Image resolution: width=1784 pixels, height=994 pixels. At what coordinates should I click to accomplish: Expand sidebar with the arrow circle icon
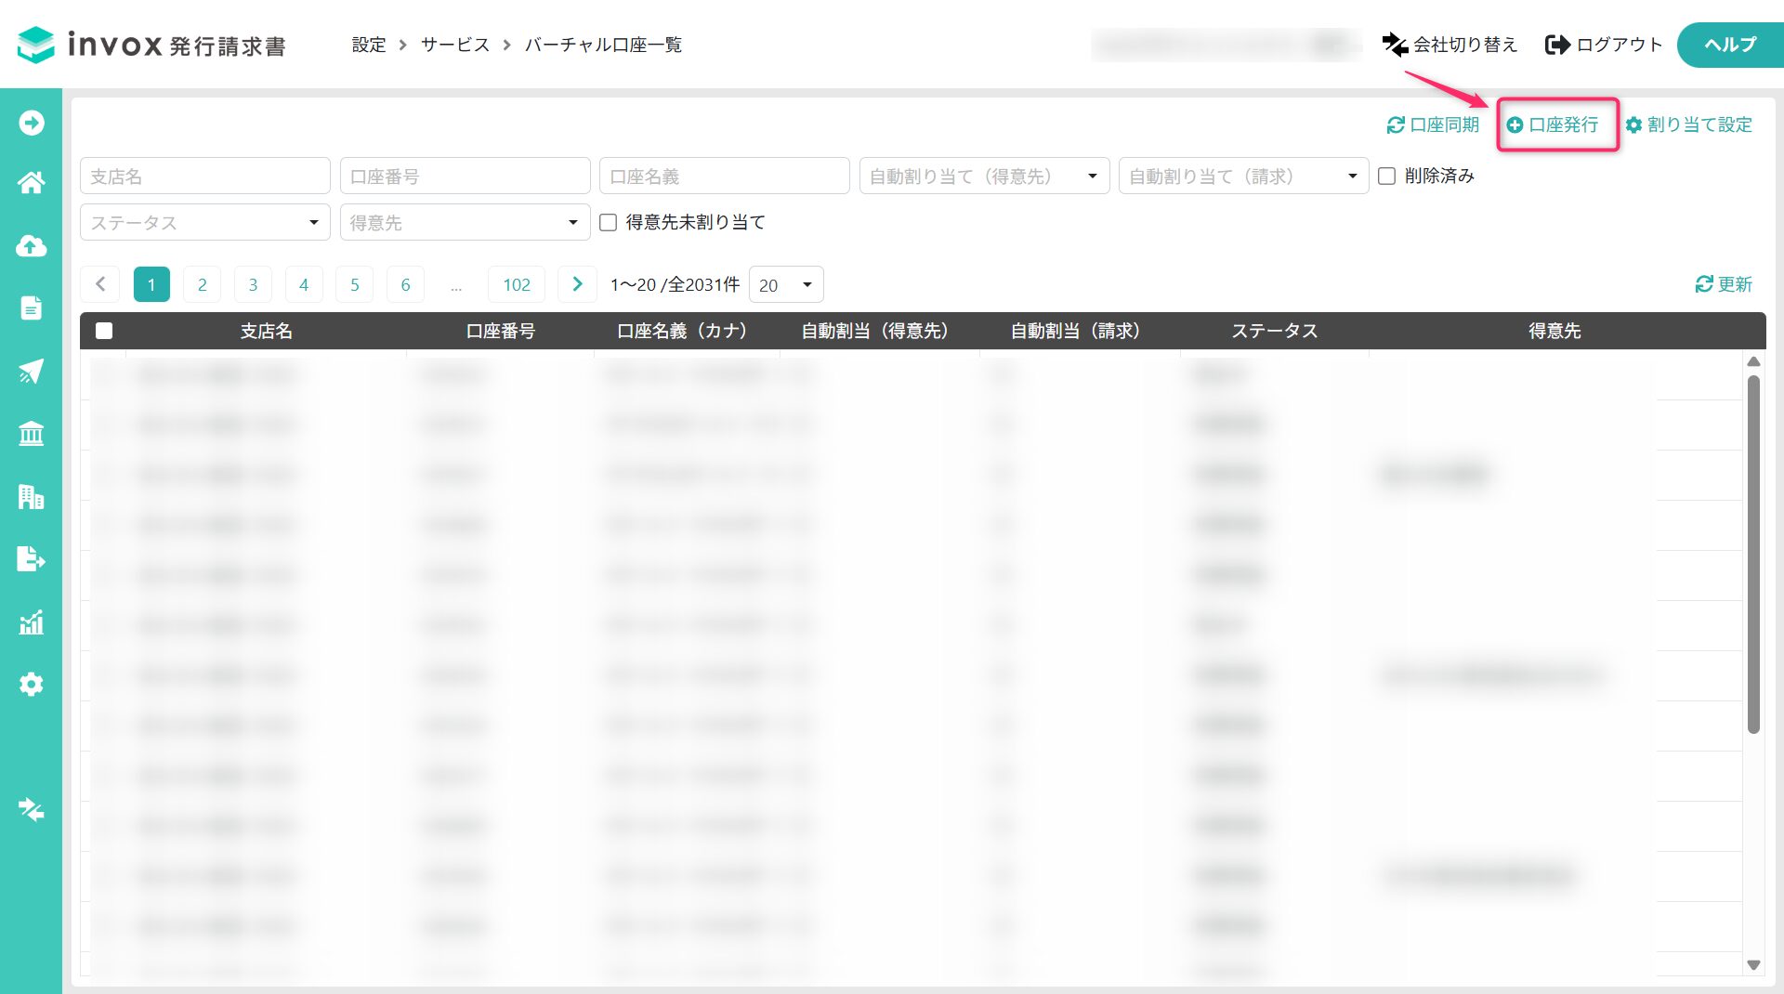click(31, 123)
